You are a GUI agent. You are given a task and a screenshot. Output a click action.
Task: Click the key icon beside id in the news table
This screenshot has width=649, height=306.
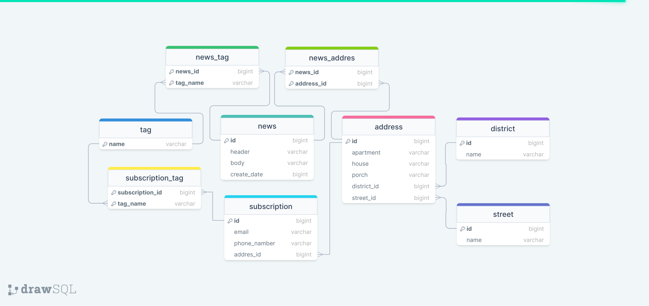pyautogui.click(x=227, y=140)
